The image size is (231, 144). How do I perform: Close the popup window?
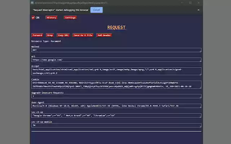pyautogui.click(x=199, y=3)
